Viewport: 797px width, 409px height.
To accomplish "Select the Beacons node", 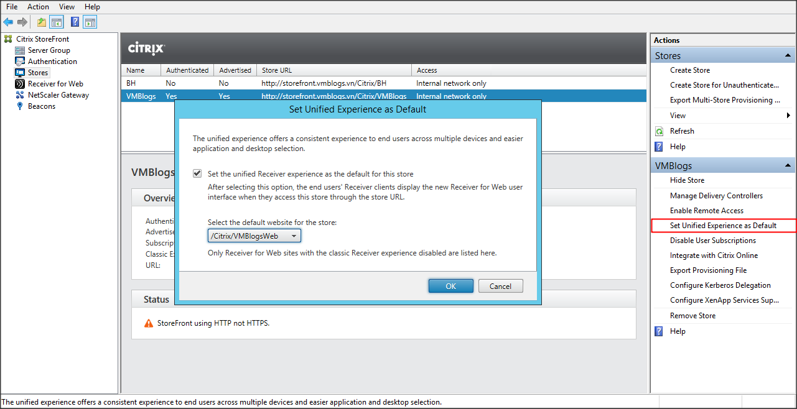I will tap(41, 106).
